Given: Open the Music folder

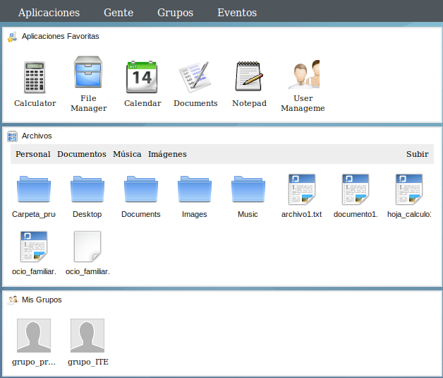Looking at the screenshot, I should tap(248, 189).
